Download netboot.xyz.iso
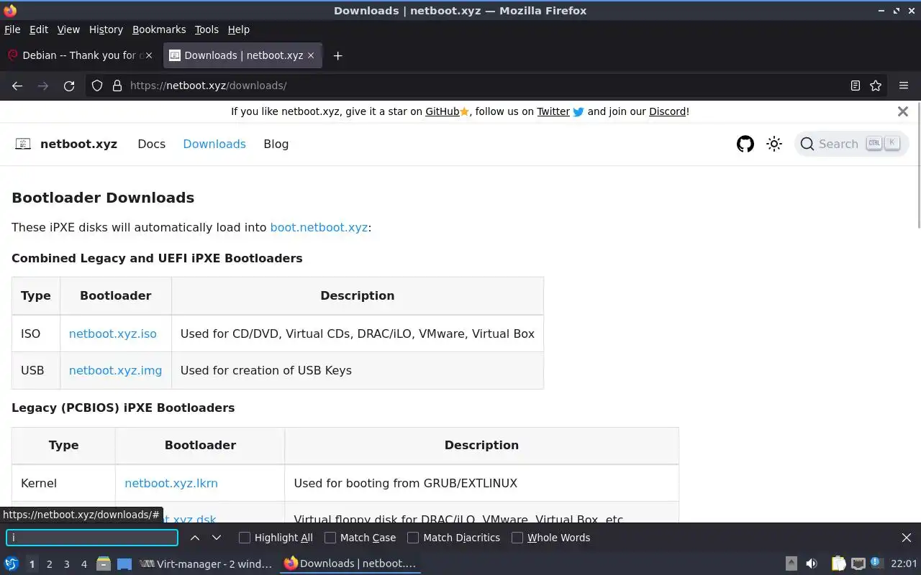 [113, 333]
